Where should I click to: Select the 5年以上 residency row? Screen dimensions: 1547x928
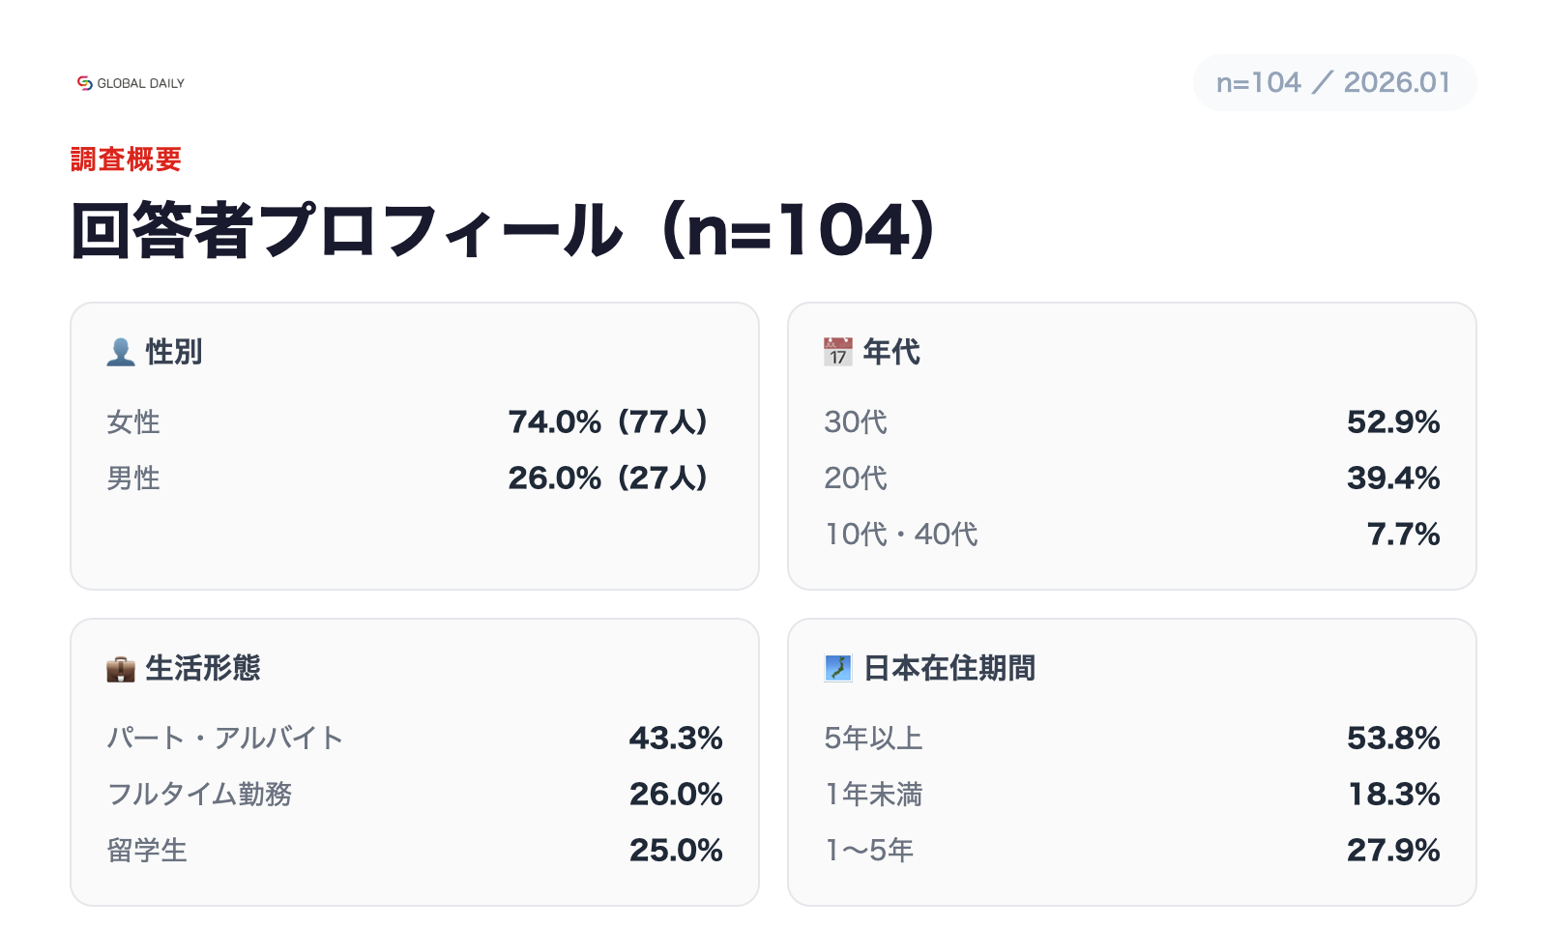[873, 739]
